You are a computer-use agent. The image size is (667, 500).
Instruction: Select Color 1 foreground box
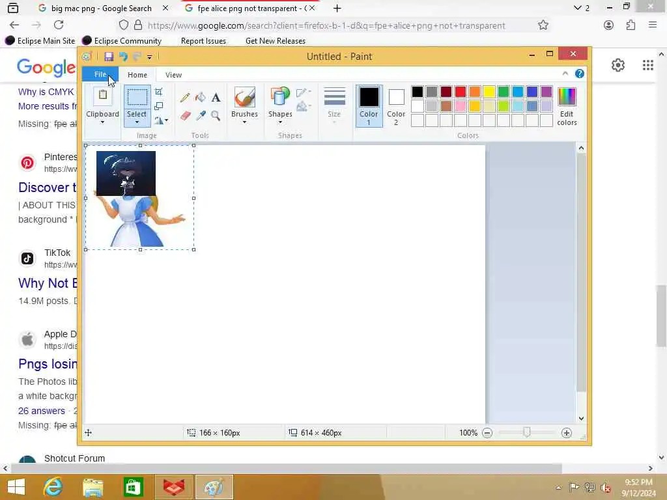coord(369,106)
